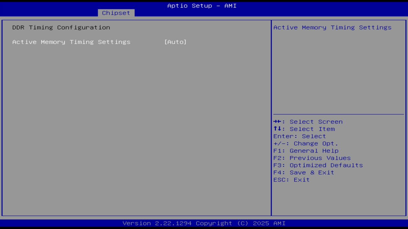Select the Chipset menu header
408x229 pixels.
116,13
